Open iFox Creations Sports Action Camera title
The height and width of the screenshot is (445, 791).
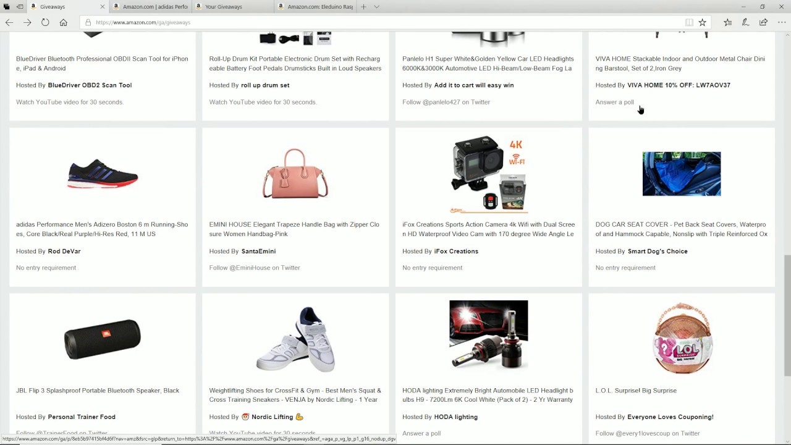click(488, 229)
